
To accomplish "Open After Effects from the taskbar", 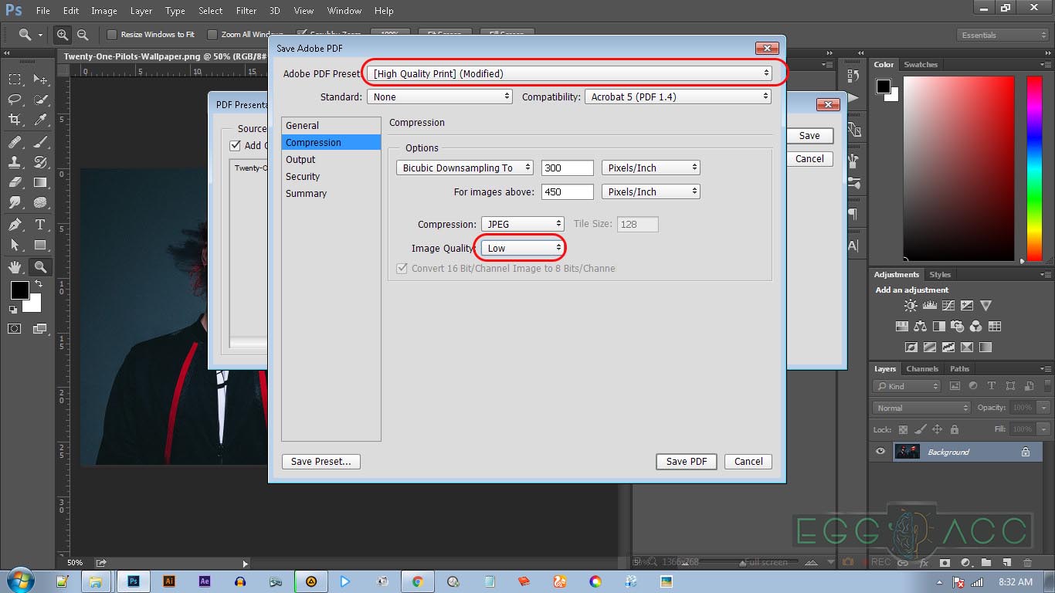I will 205,581.
